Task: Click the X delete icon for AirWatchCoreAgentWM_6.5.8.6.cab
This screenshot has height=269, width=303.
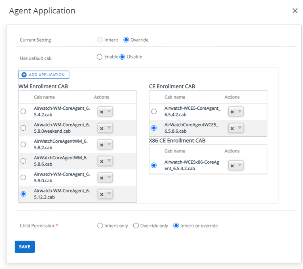Action: pyautogui.click(x=102, y=161)
